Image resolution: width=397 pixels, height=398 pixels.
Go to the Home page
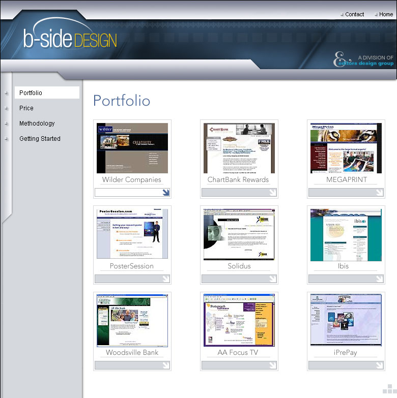click(x=386, y=14)
